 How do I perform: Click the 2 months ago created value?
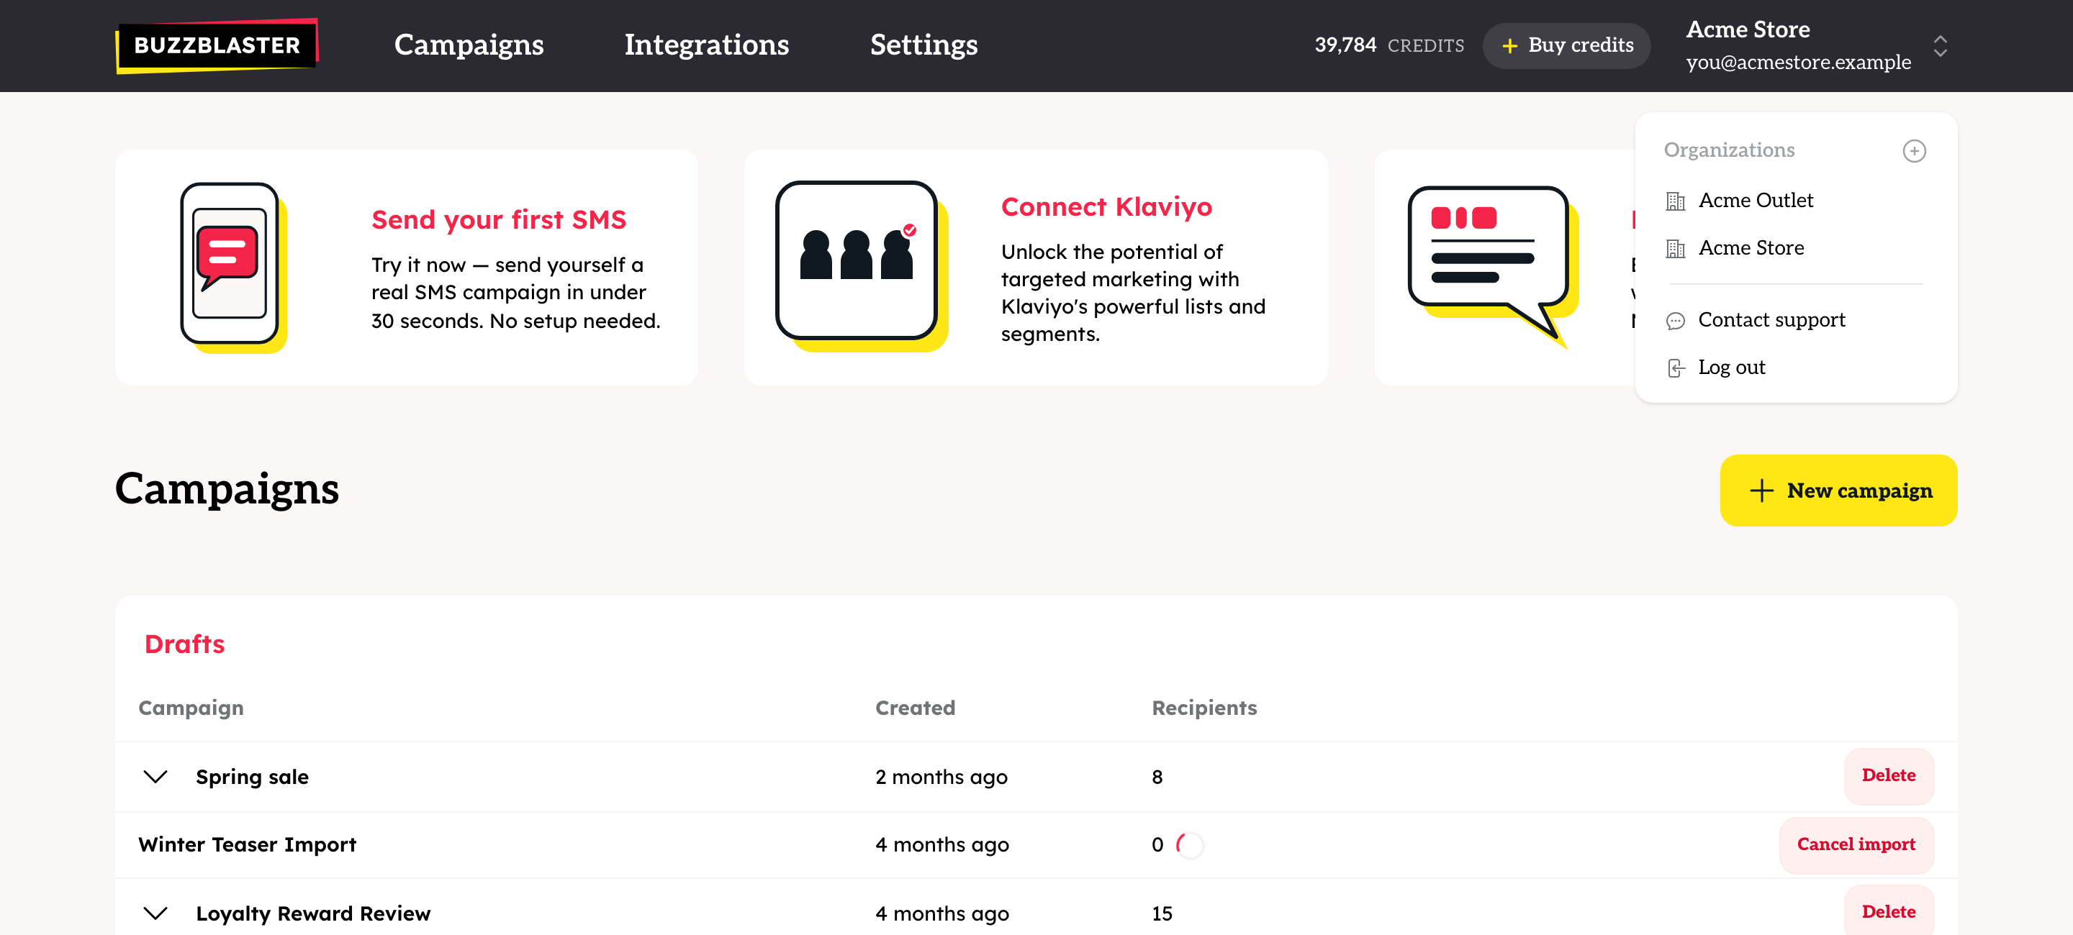941,777
